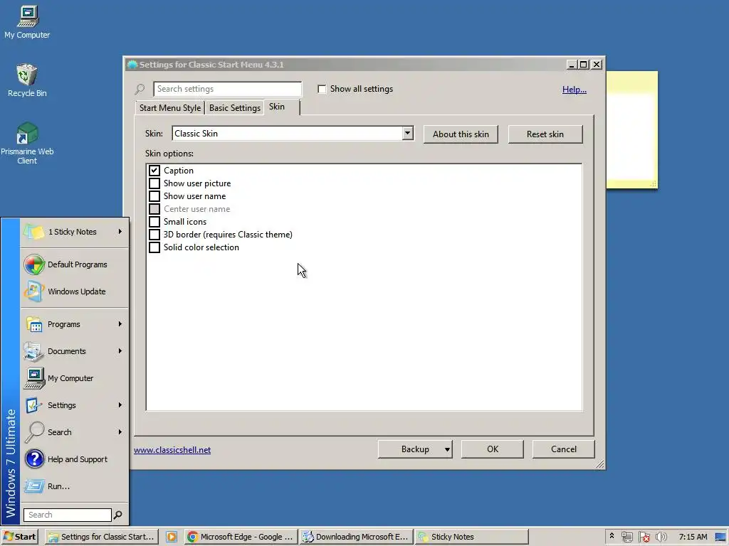Image resolution: width=729 pixels, height=546 pixels.
Task: Click the yellow sticky note
Action: pyautogui.click(x=632, y=130)
